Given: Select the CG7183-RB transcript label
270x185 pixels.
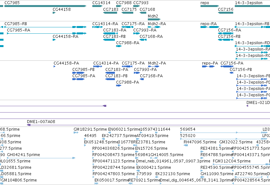Looking at the screenshot, I should tap(114, 37).
